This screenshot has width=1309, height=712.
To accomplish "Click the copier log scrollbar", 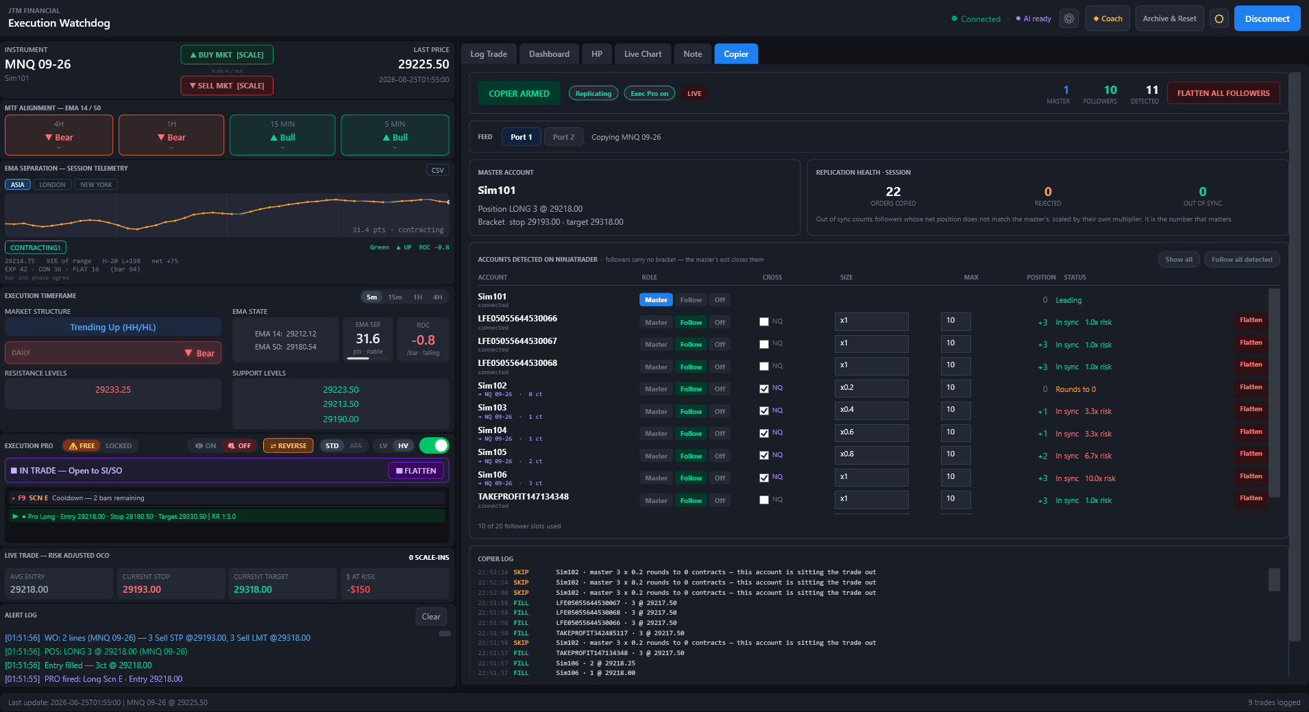I will 1274,579.
